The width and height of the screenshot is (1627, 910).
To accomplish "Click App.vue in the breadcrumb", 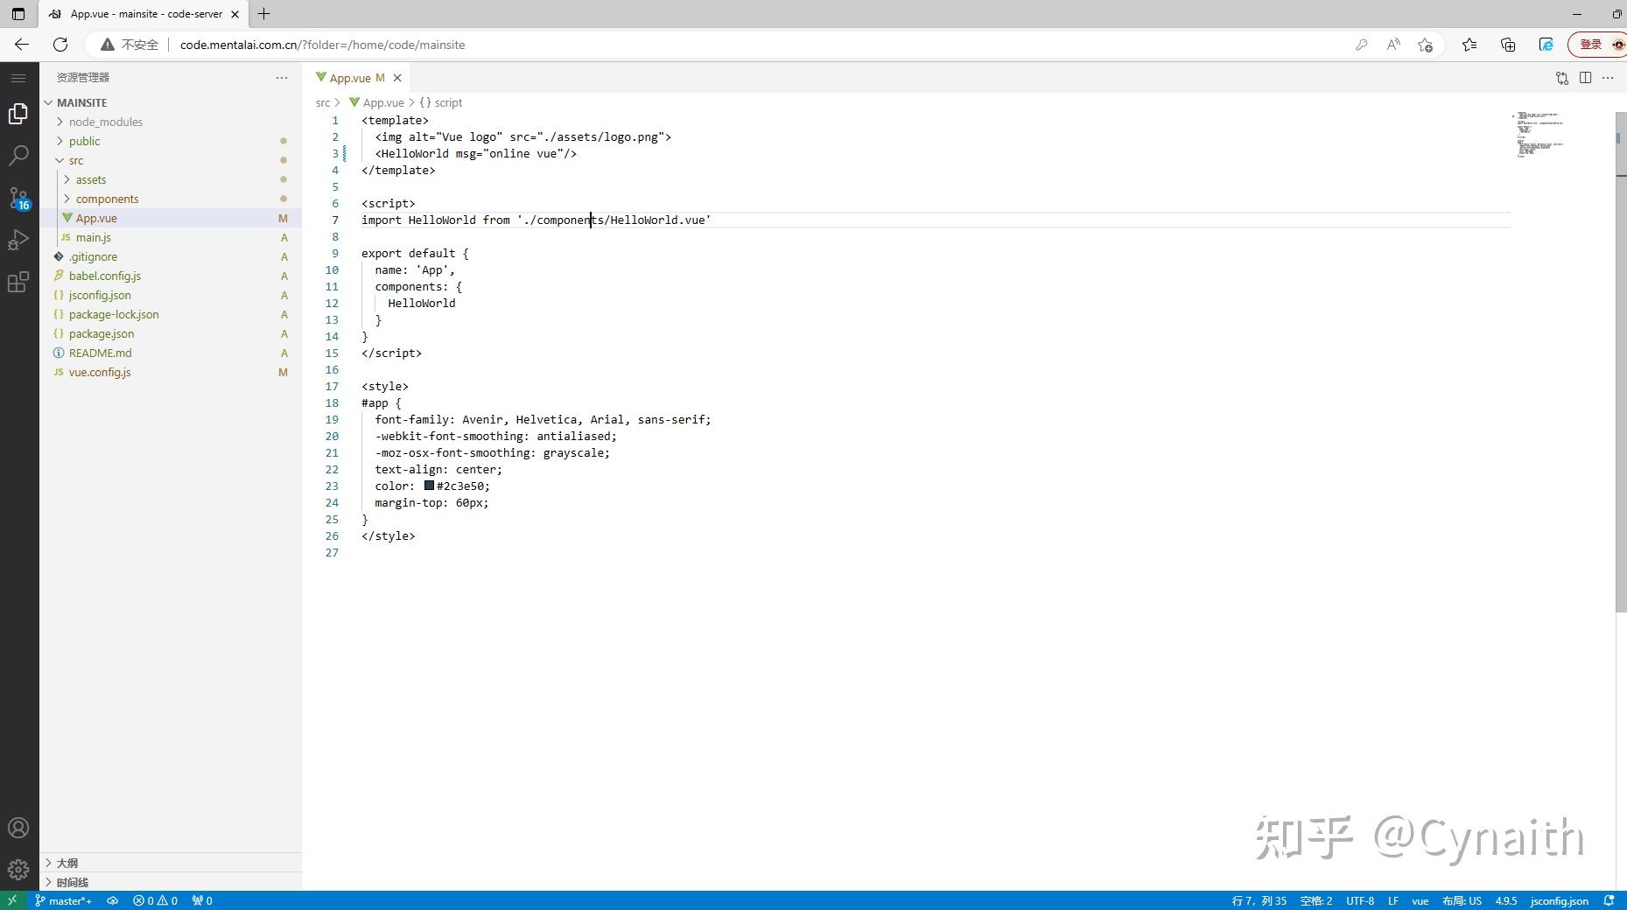I will click(377, 102).
